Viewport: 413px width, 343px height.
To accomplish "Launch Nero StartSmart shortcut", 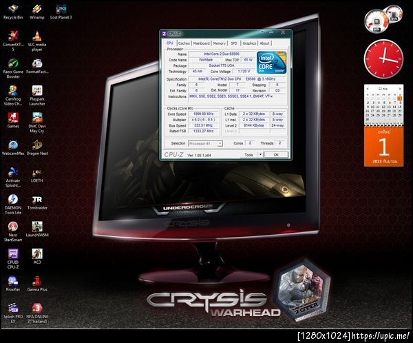I will (13, 231).
